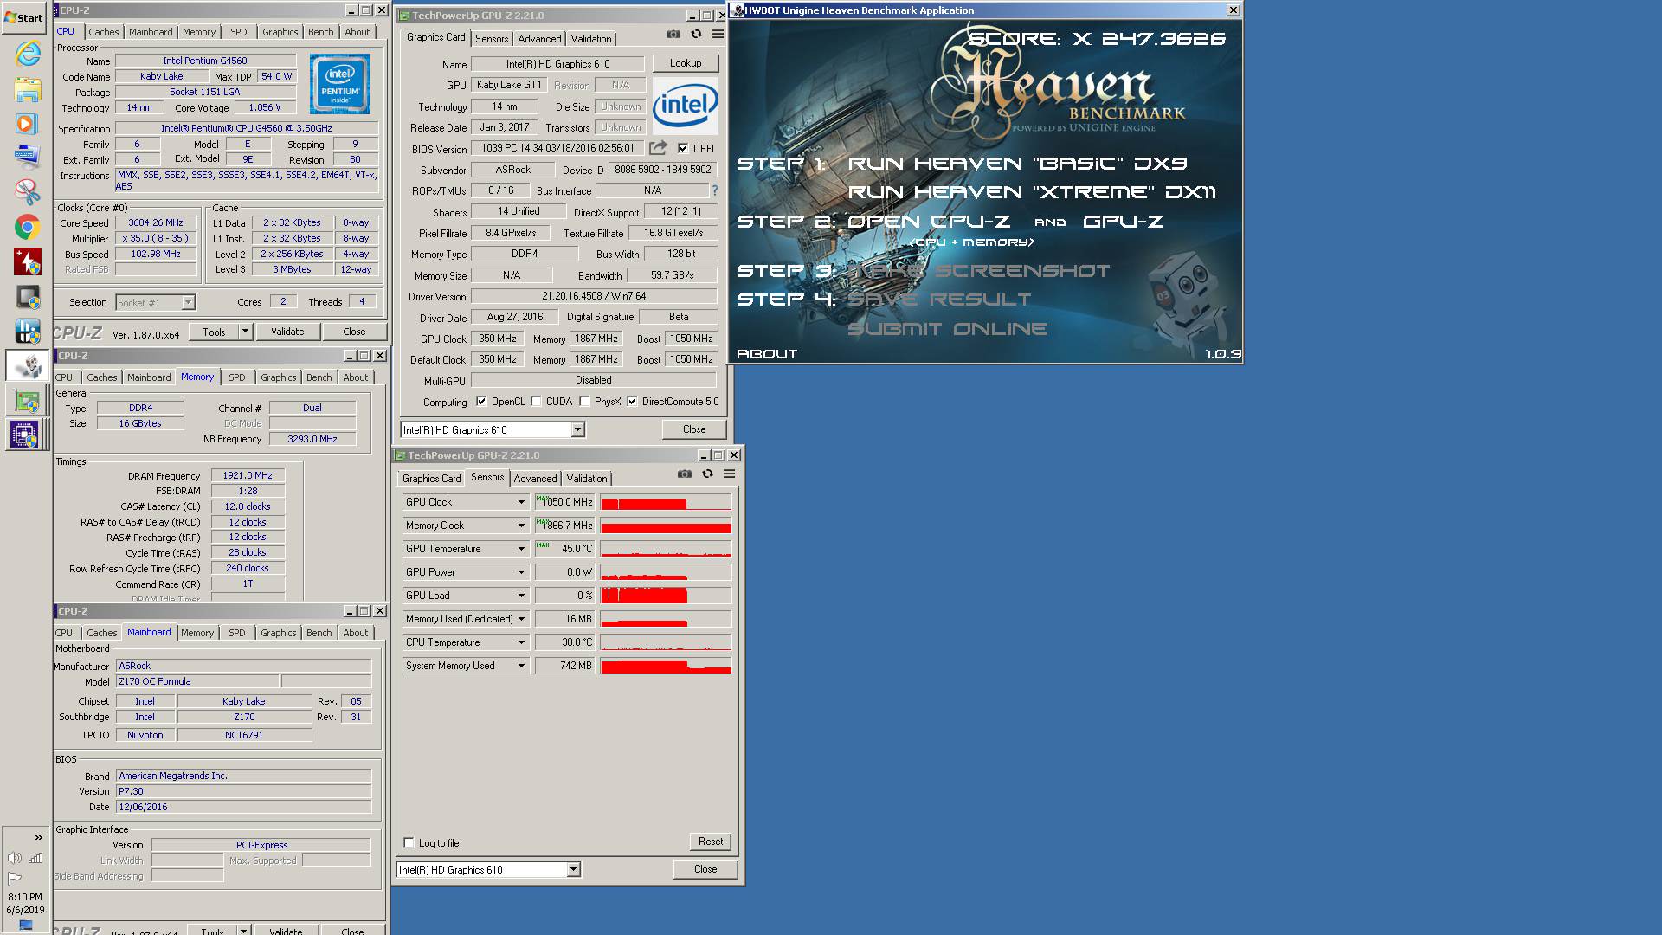This screenshot has height=935, width=1662.
Task: Open Windows Explorer folder icon in taskbar
Action: tap(28, 89)
